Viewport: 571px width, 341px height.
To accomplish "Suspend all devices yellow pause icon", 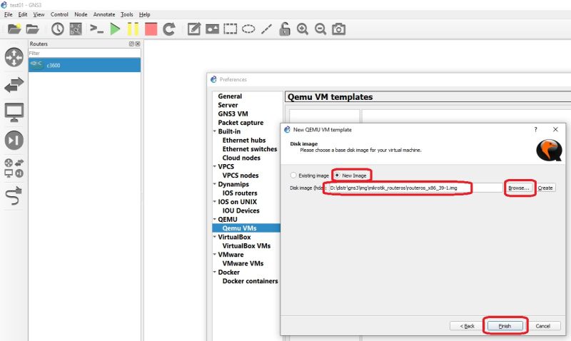I will point(133,29).
